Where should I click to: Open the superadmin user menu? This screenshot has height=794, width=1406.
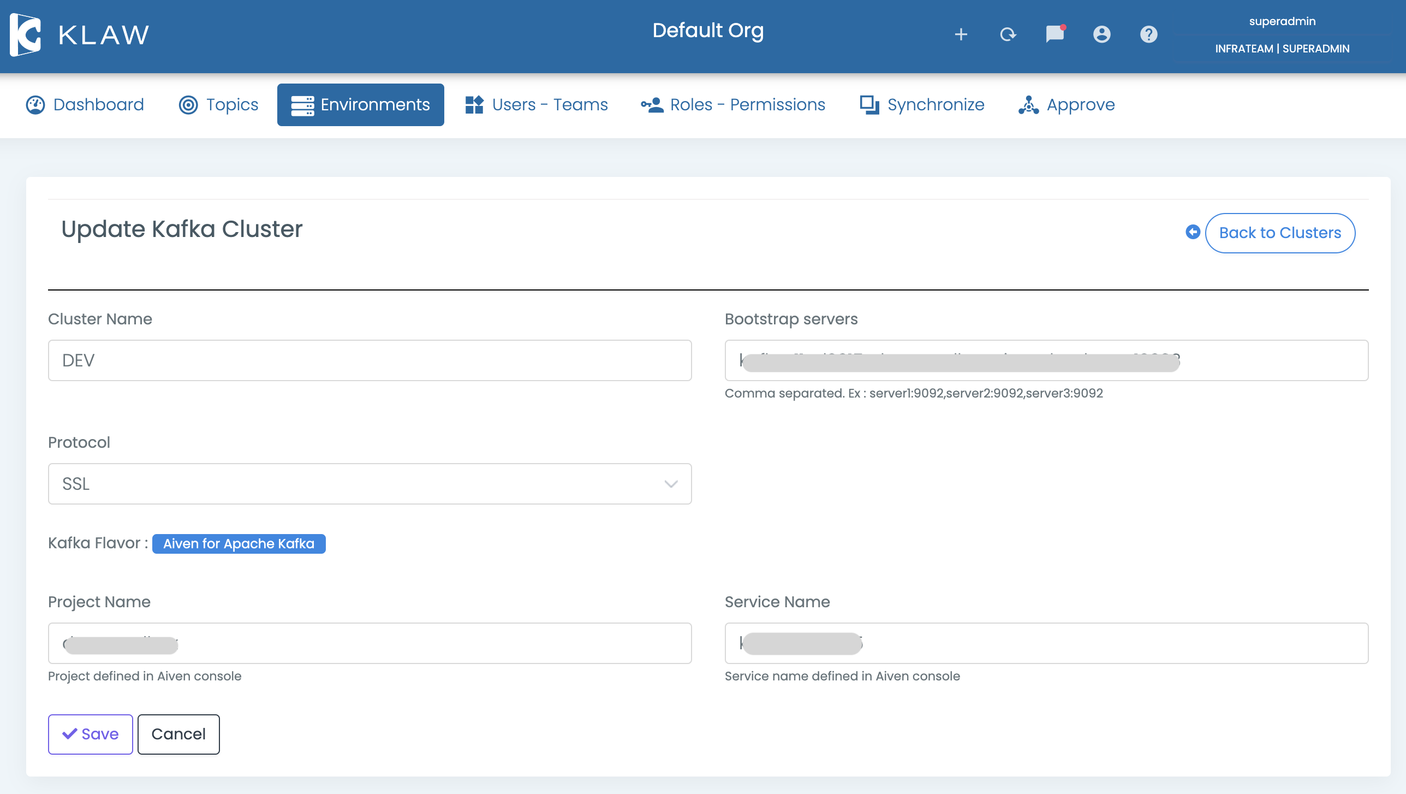[1282, 22]
